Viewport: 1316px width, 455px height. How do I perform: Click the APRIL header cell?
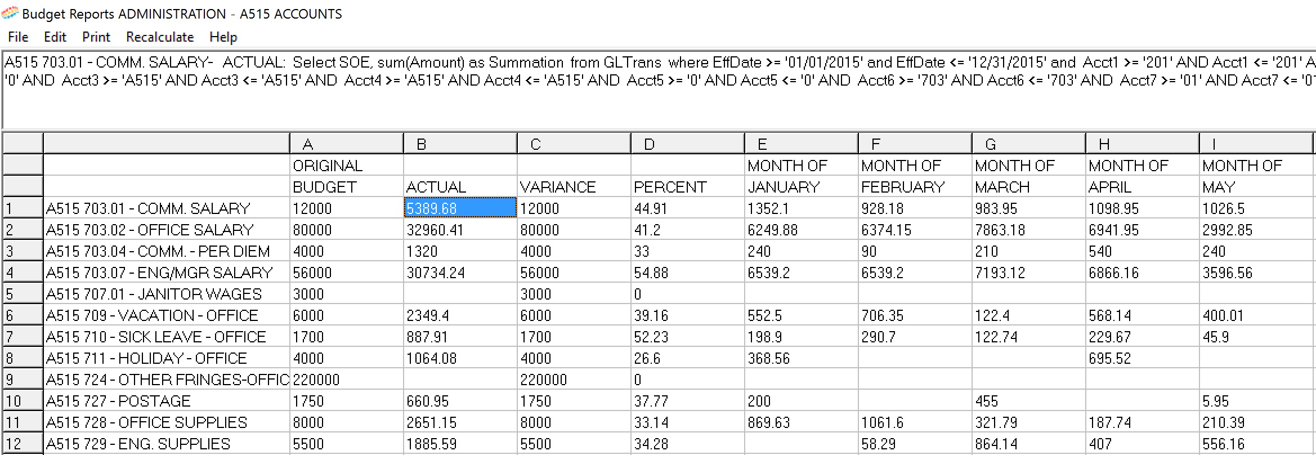[x=1142, y=186]
